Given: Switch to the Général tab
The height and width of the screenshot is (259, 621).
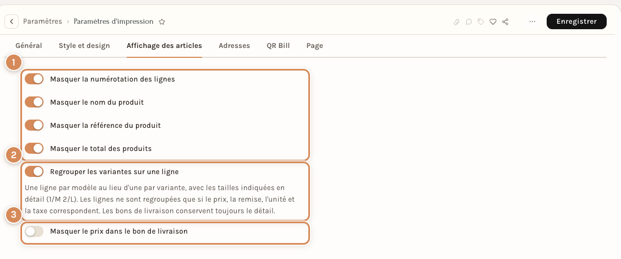Looking at the screenshot, I should click(x=29, y=46).
